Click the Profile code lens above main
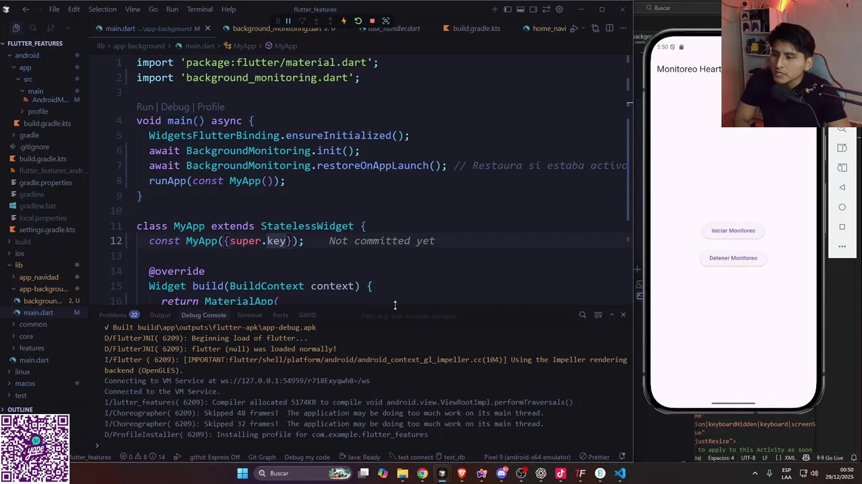Viewport: 862px width, 484px height. (x=211, y=107)
